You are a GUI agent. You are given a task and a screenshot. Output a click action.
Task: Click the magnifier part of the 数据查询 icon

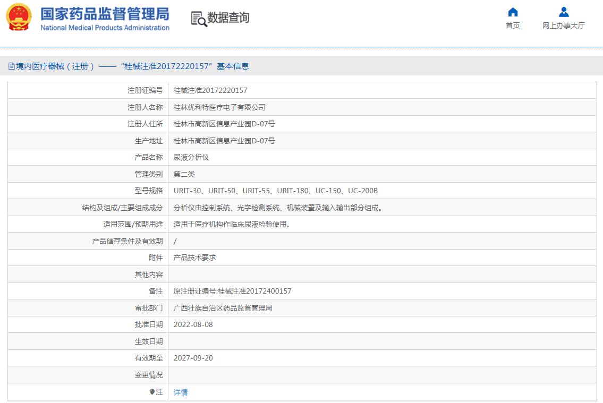pyautogui.click(x=200, y=22)
